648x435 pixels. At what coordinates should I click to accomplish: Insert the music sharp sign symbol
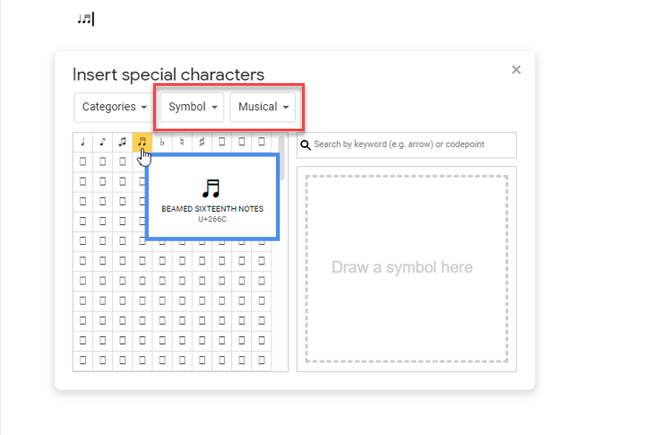[201, 142]
